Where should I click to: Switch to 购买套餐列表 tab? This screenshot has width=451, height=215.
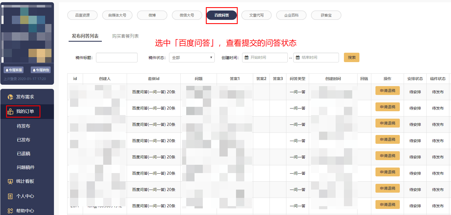[x=125, y=36]
